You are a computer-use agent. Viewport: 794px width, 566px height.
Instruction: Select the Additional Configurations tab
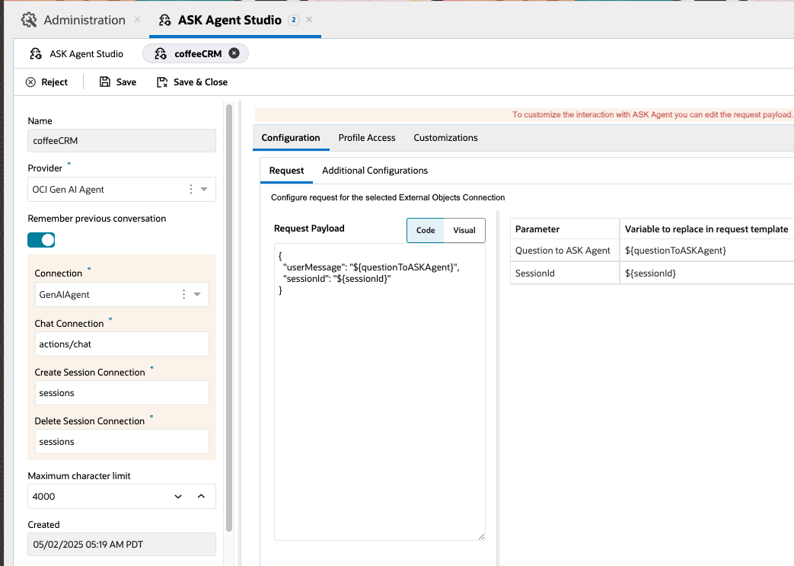[x=375, y=171]
